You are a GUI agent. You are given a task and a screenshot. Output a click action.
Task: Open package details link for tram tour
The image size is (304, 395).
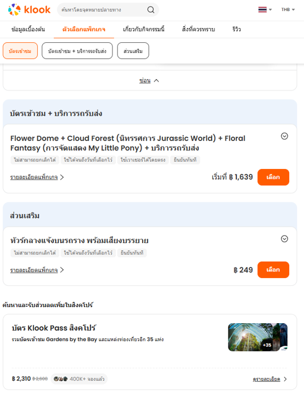[x=37, y=270]
